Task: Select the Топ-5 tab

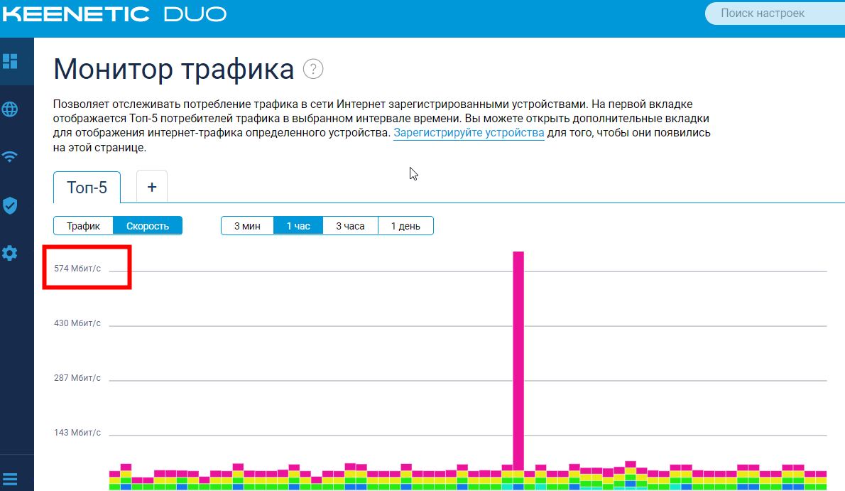Action: click(x=87, y=187)
